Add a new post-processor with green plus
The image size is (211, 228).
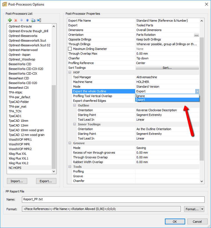pos(10,20)
